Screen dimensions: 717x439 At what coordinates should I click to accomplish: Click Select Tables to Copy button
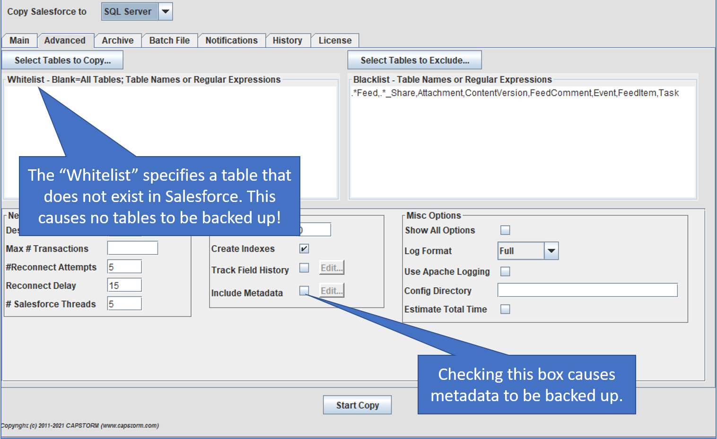63,60
